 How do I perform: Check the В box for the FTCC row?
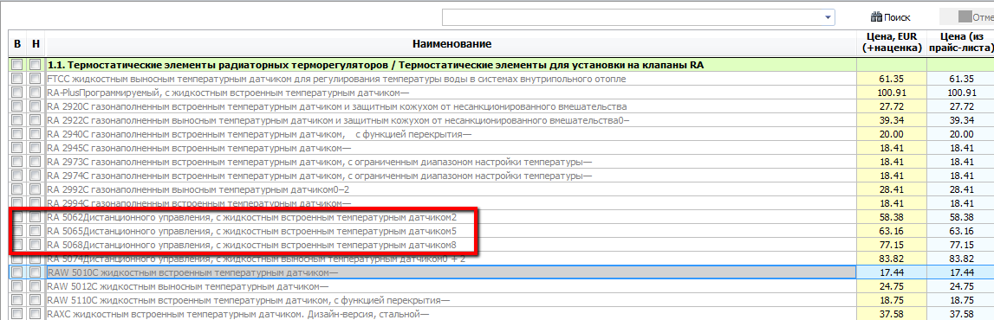(x=17, y=79)
